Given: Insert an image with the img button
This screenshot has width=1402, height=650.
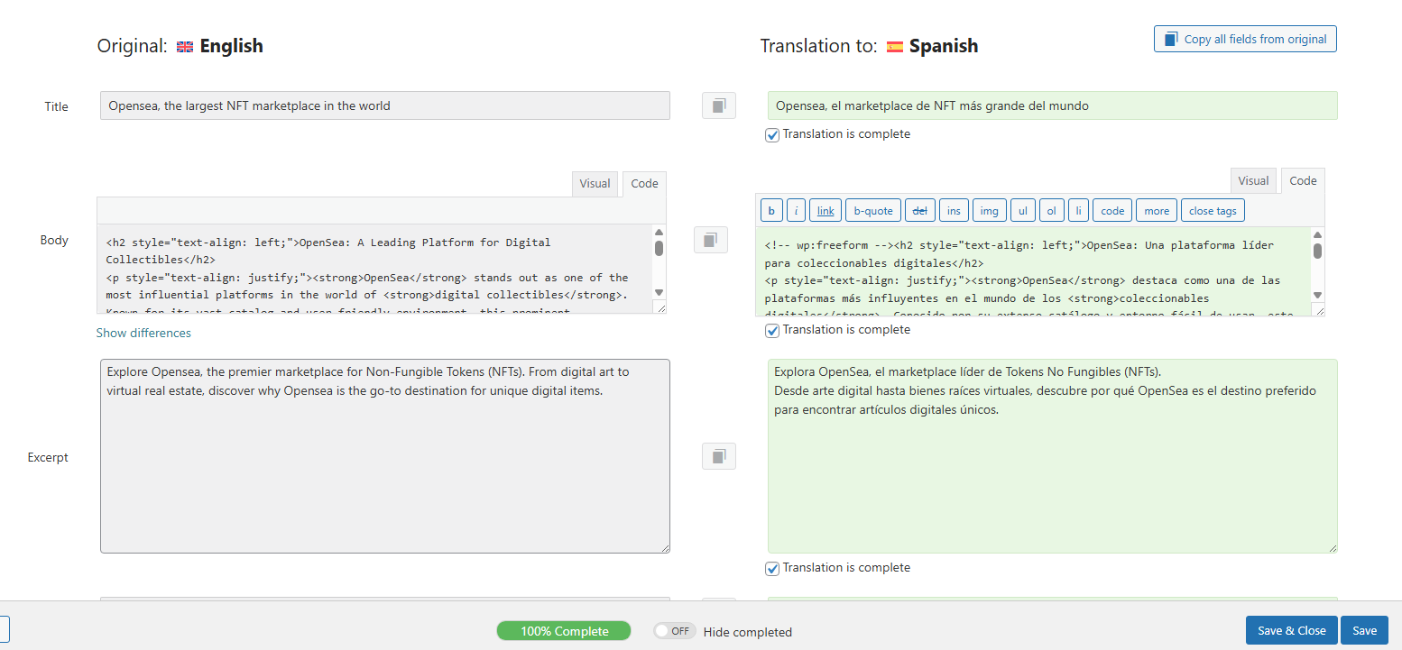Looking at the screenshot, I should (x=990, y=210).
